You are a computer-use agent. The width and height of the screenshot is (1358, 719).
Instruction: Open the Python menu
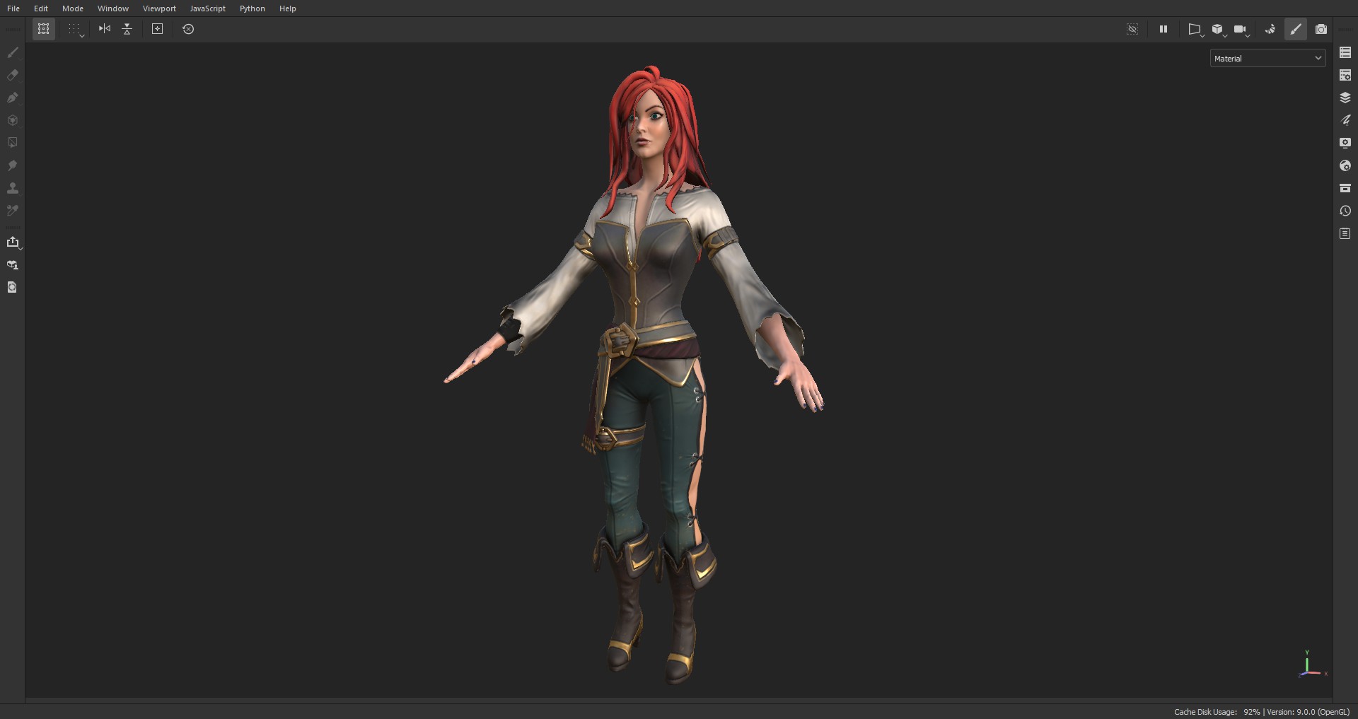click(x=253, y=8)
